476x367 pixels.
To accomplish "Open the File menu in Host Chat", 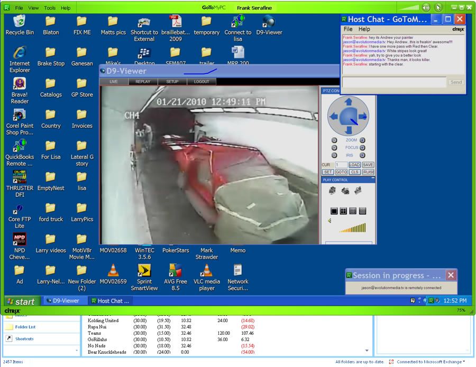I will click(348, 29).
